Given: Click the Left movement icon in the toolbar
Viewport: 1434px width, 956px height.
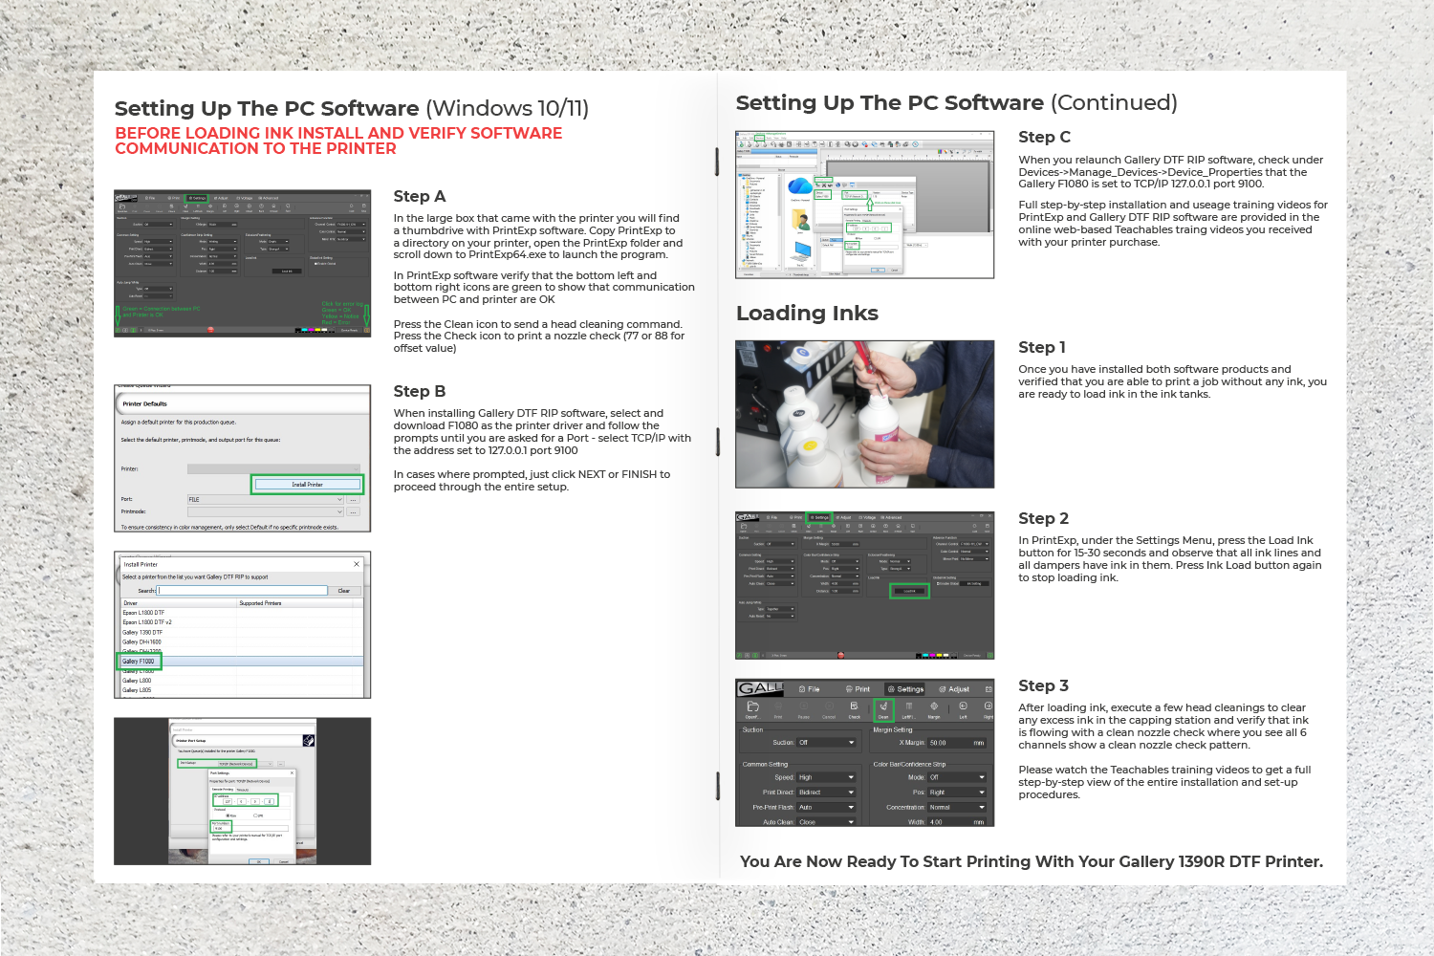Looking at the screenshot, I should coord(963,706).
